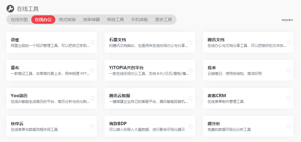Open the 特效工具 tab

pos(115,20)
